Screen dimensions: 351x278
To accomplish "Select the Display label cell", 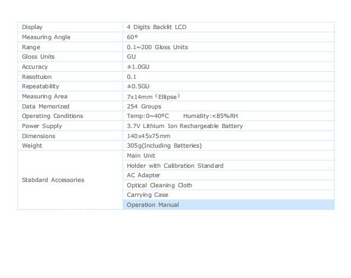I will (x=71, y=27).
